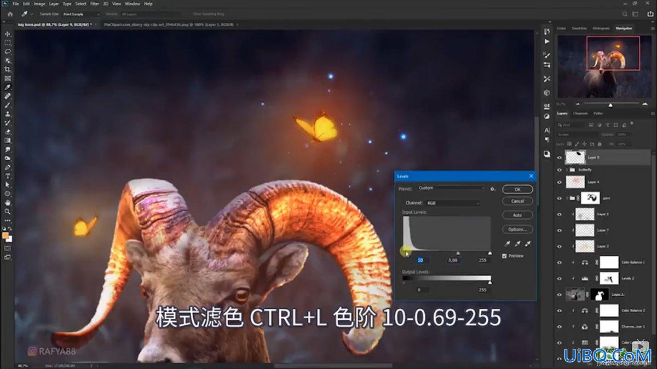Switch to the Histogram tab
657x369 pixels.
click(x=600, y=28)
